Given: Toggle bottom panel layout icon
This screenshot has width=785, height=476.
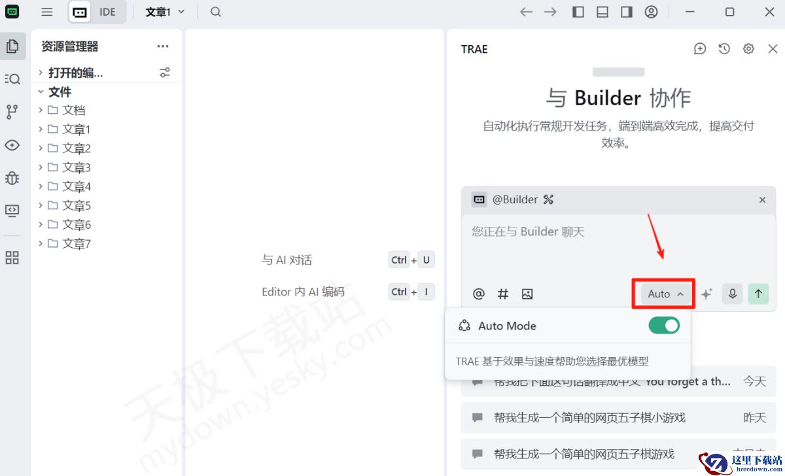Looking at the screenshot, I should click(602, 12).
